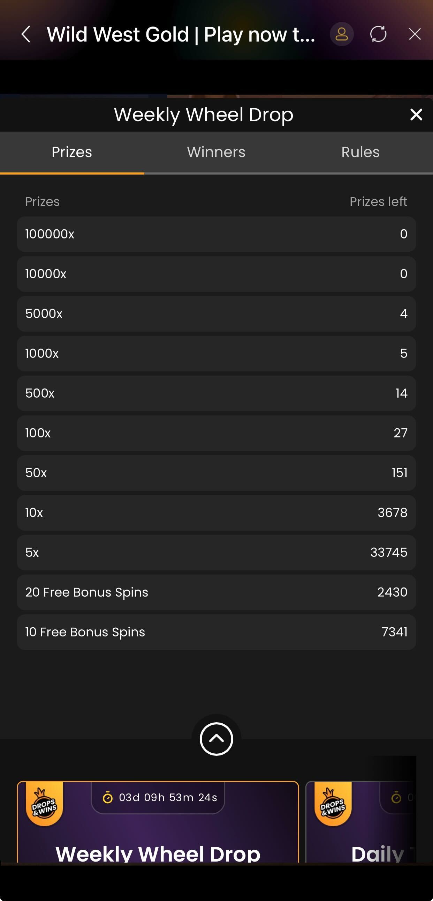Open the user profile icon

coord(342,34)
